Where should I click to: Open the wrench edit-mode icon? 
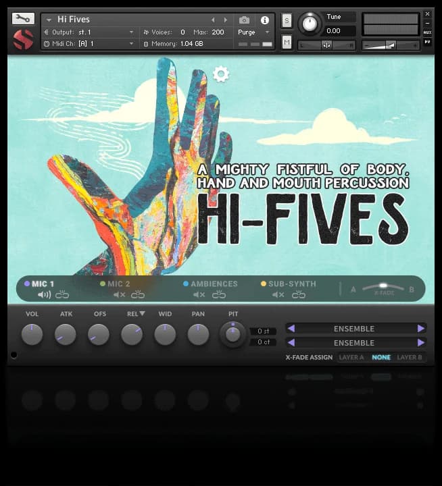click(23, 19)
